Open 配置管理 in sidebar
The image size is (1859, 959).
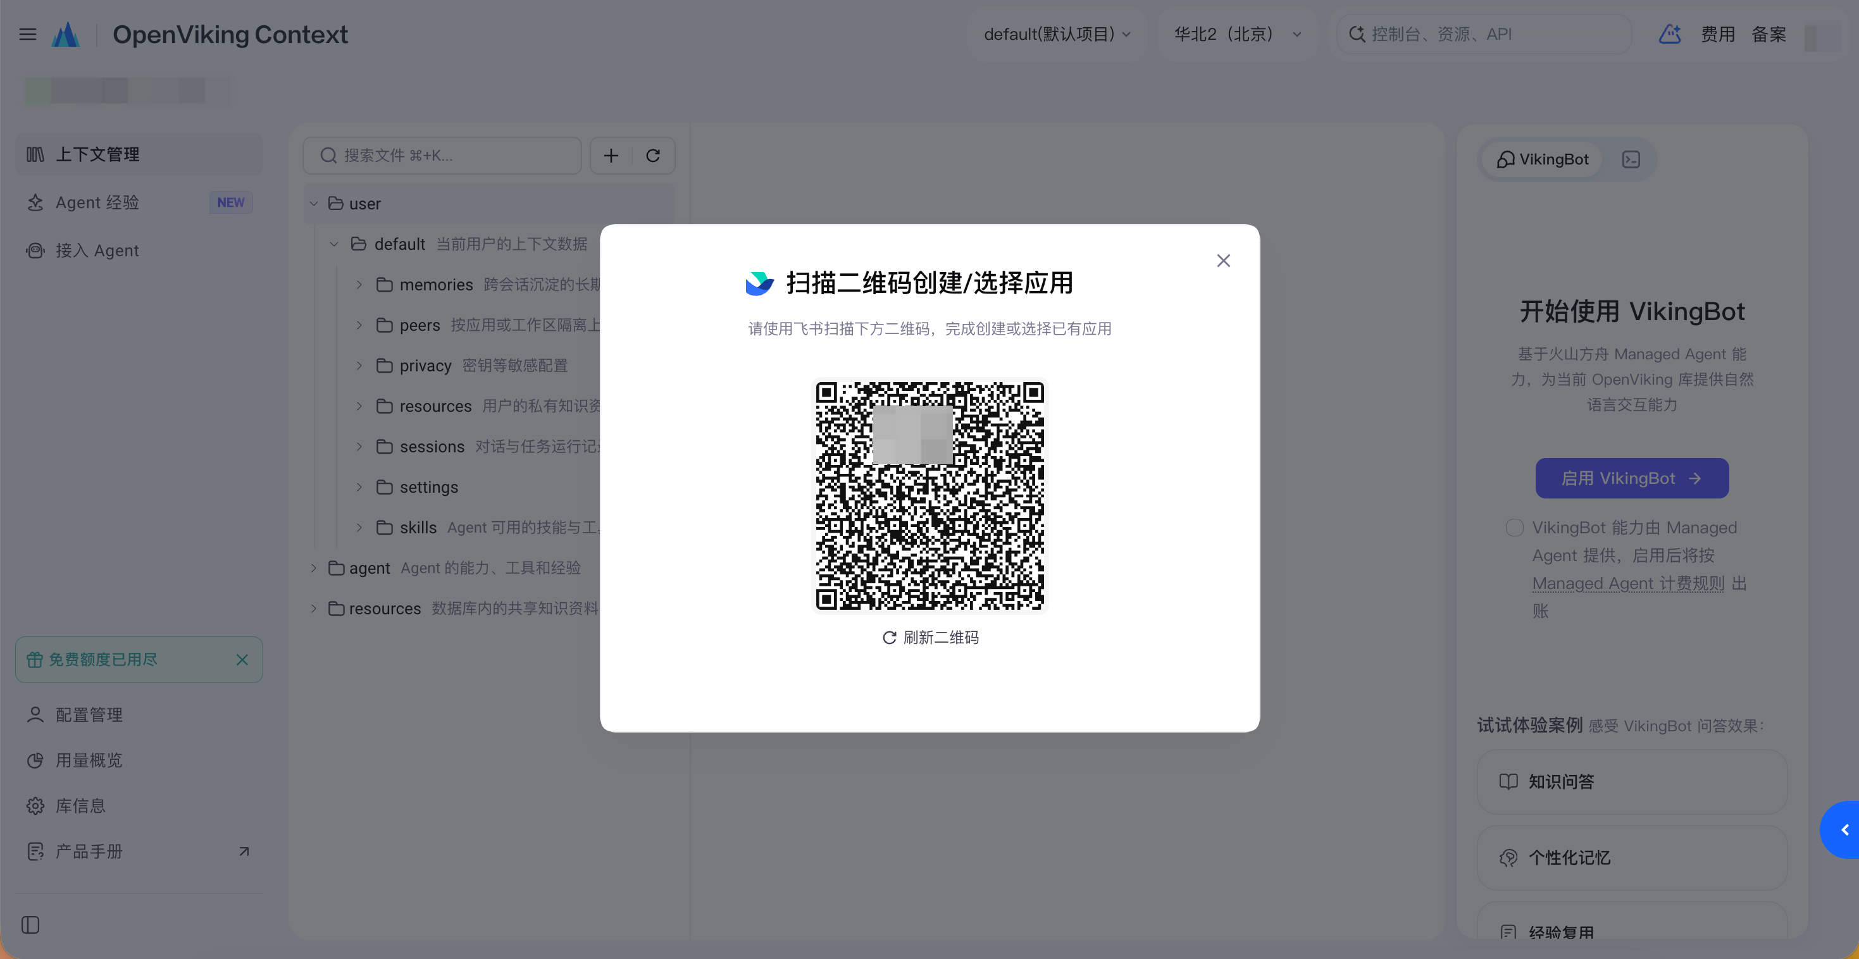(139, 714)
